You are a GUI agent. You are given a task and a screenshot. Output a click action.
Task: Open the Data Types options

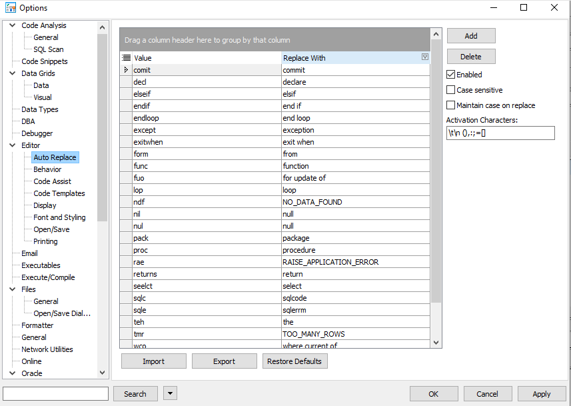tap(40, 109)
